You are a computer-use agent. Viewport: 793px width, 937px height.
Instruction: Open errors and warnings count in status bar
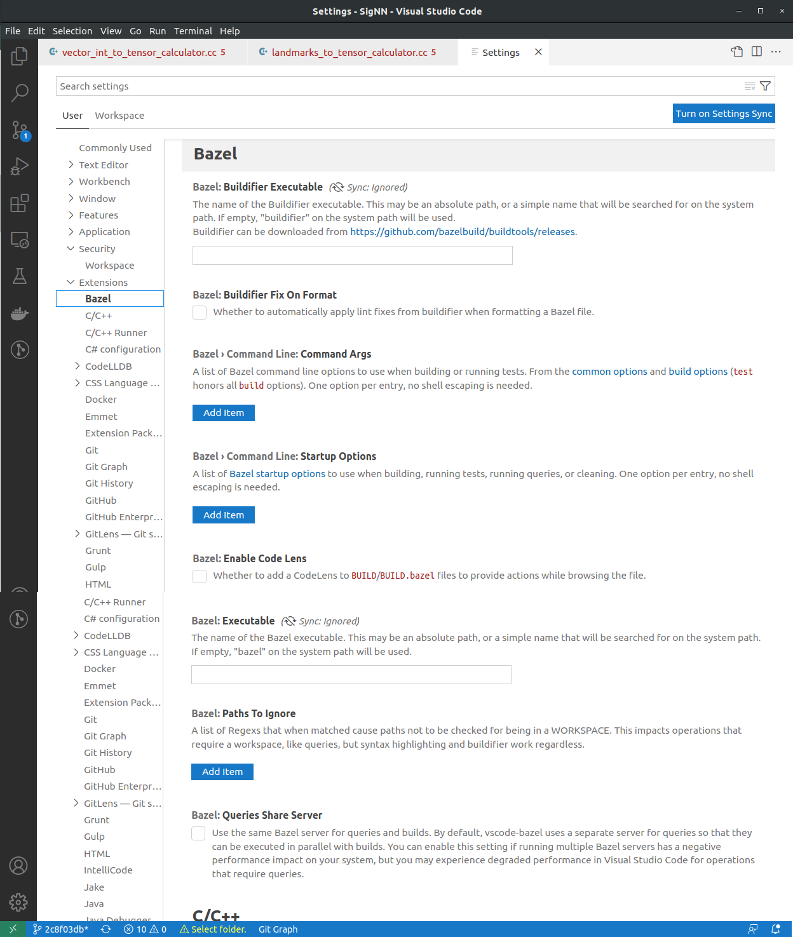coord(145,929)
